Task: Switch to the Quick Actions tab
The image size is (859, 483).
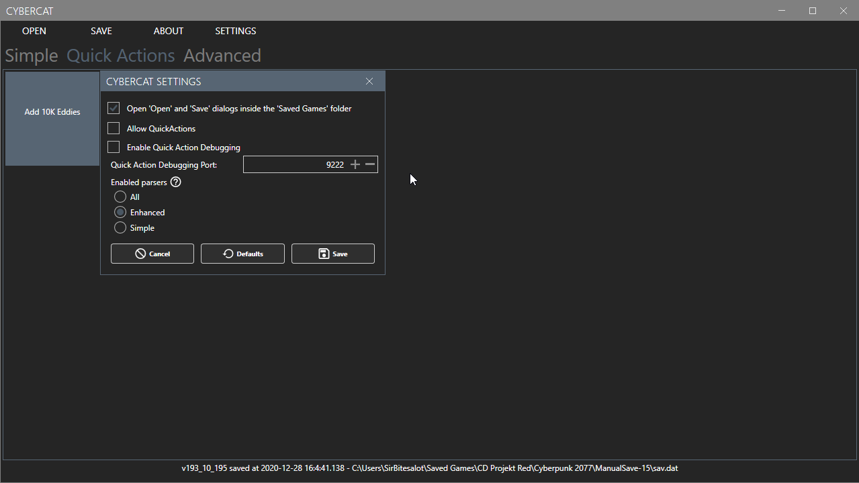Action: click(x=121, y=56)
